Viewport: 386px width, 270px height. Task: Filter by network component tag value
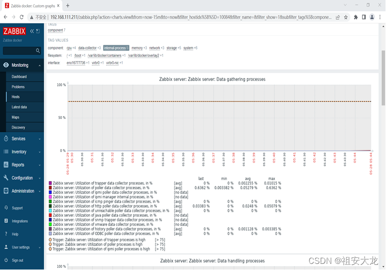pyautogui.click(x=155, y=48)
